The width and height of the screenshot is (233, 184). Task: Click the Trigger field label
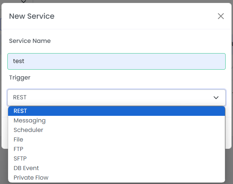pyautogui.click(x=20, y=78)
